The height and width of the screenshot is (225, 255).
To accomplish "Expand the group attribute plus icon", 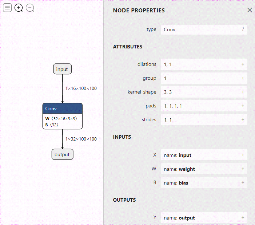I will point(243,78).
